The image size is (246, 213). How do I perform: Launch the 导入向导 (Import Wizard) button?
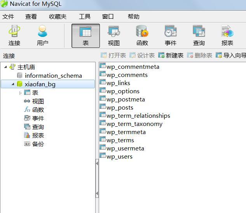(230, 55)
